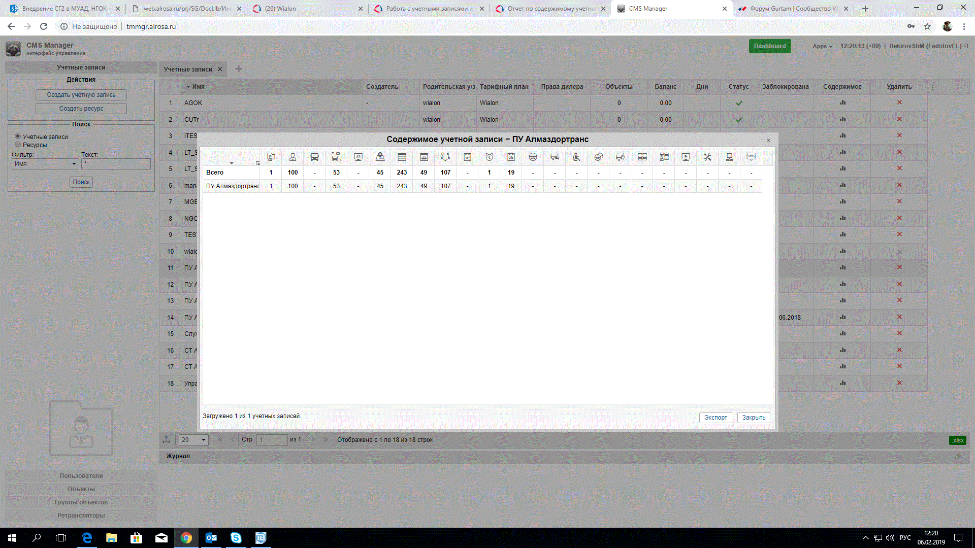Open Skype from the Windows taskbar
This screenshot has width=975, height=548.
(236, 538)
